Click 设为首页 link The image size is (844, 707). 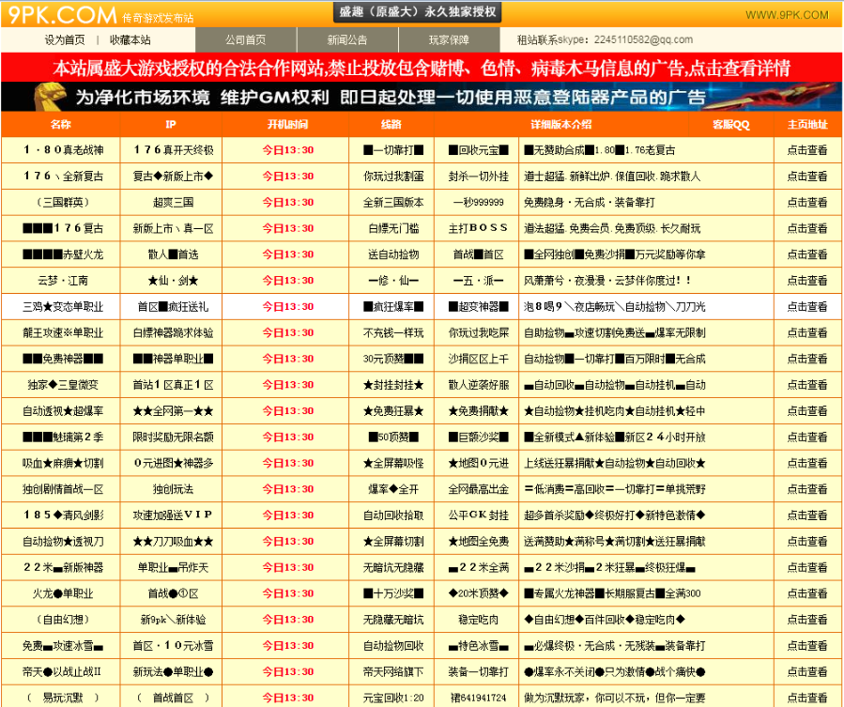[x=65, y=39]
